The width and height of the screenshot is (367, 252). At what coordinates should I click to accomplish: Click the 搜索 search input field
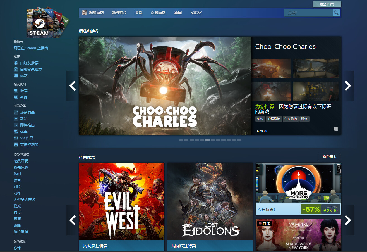point(308,13)
